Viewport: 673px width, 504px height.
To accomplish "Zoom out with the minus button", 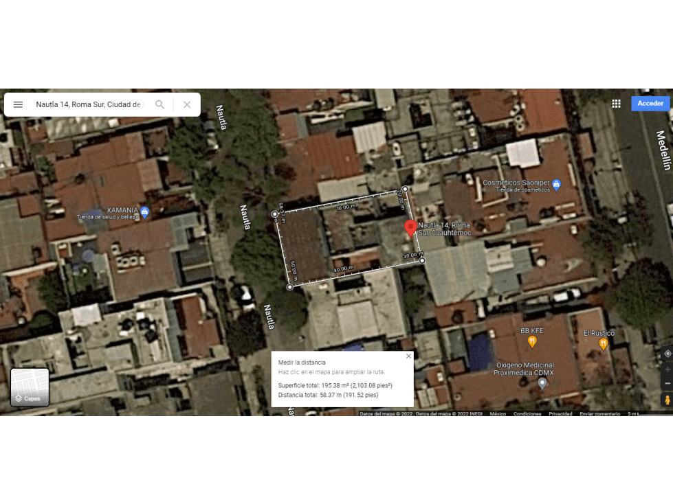I will coord(667,383).
